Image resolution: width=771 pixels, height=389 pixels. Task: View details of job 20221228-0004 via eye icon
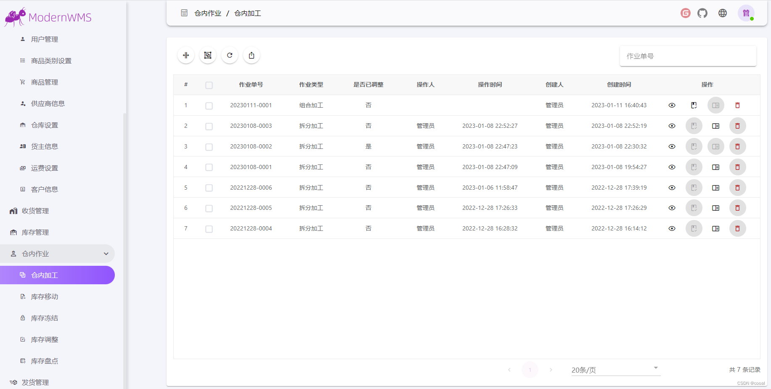[x=672, y=228]
